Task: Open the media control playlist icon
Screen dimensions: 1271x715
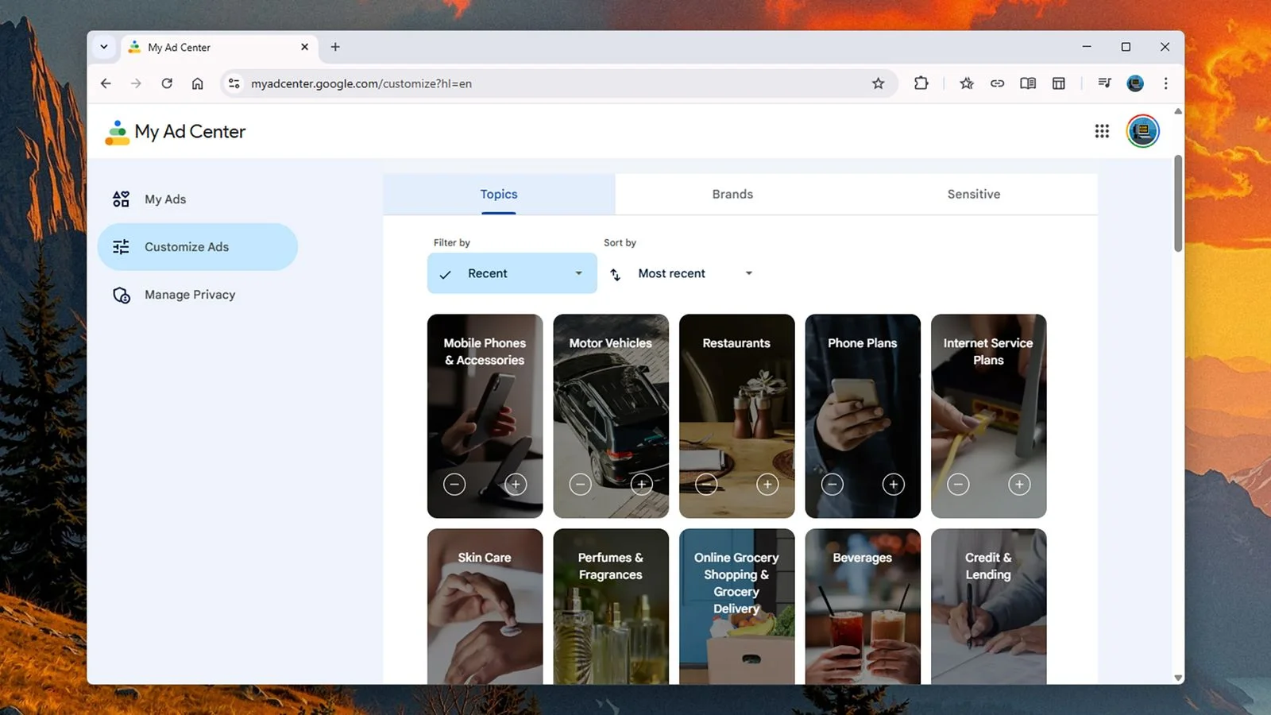Action: point(1104,83)
